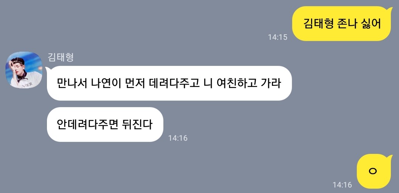
Task: Click "김태형" text inside the yellow bubble
Action: [x=316, y=24]
